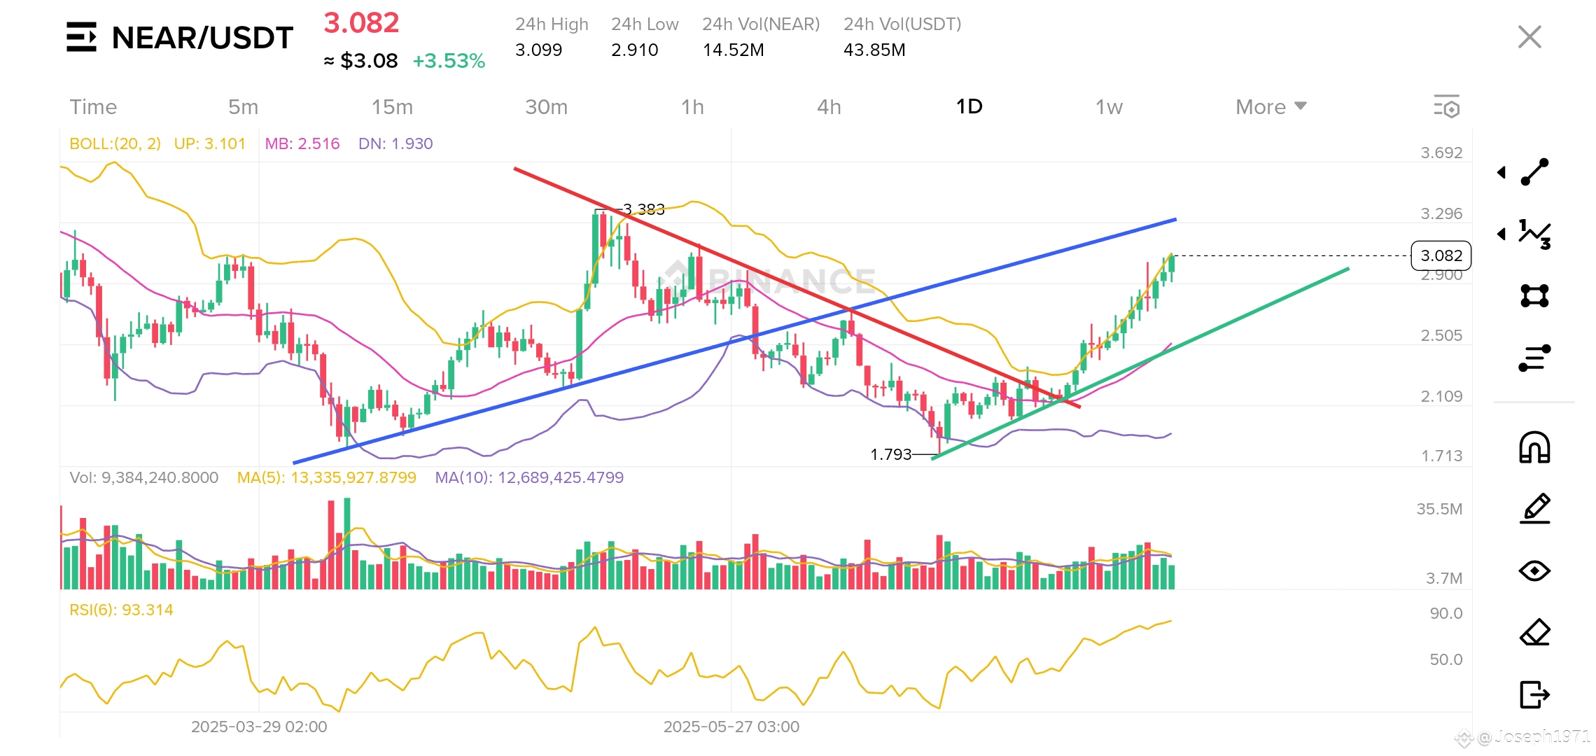Hide all drawings with eye icon
The image size is (1596, 756).
pos(1534,570)
